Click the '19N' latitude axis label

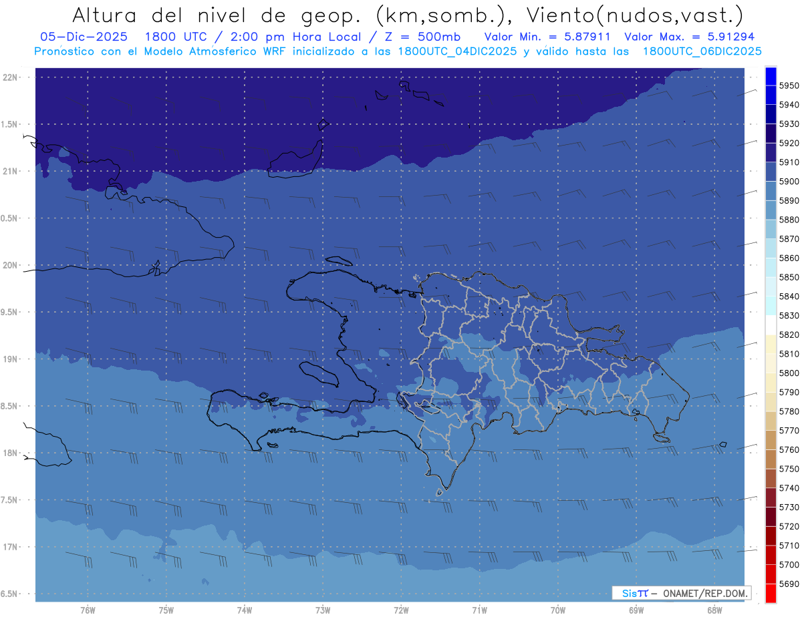tap(10, 359)
